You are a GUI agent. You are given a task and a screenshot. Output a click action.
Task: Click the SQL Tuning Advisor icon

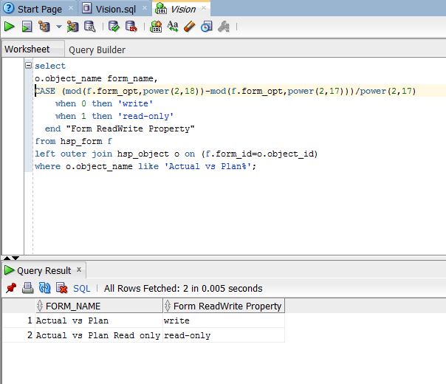tap(90, 27)
